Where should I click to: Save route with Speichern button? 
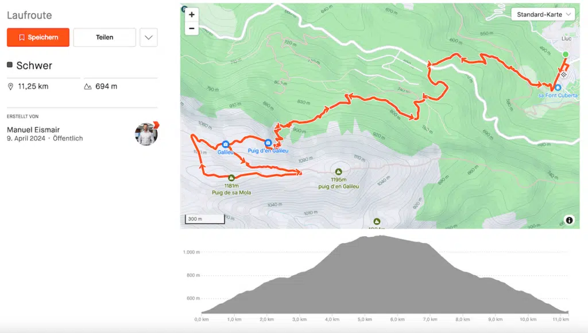pyautogui.click(x=38, y=37)
